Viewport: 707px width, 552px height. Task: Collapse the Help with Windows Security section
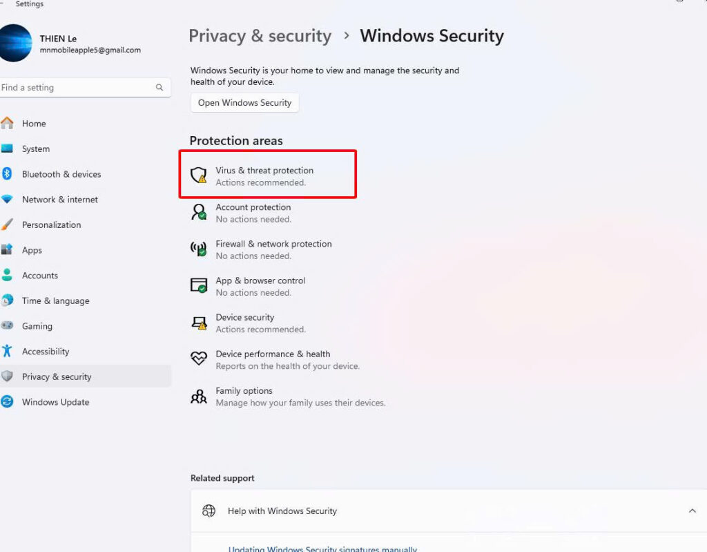pyautogui.click(x=692, y=511)
